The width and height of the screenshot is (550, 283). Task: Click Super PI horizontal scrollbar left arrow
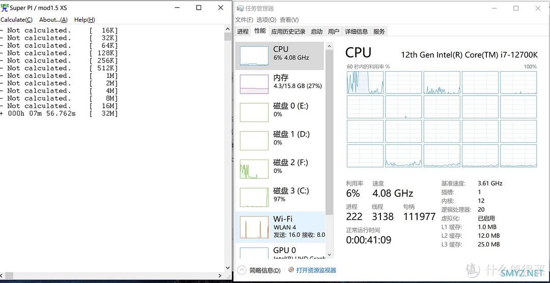[x=3, y=276]
